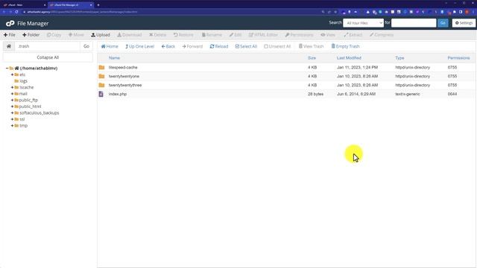Create a new folder with + Folder

[x=31, y=35]
